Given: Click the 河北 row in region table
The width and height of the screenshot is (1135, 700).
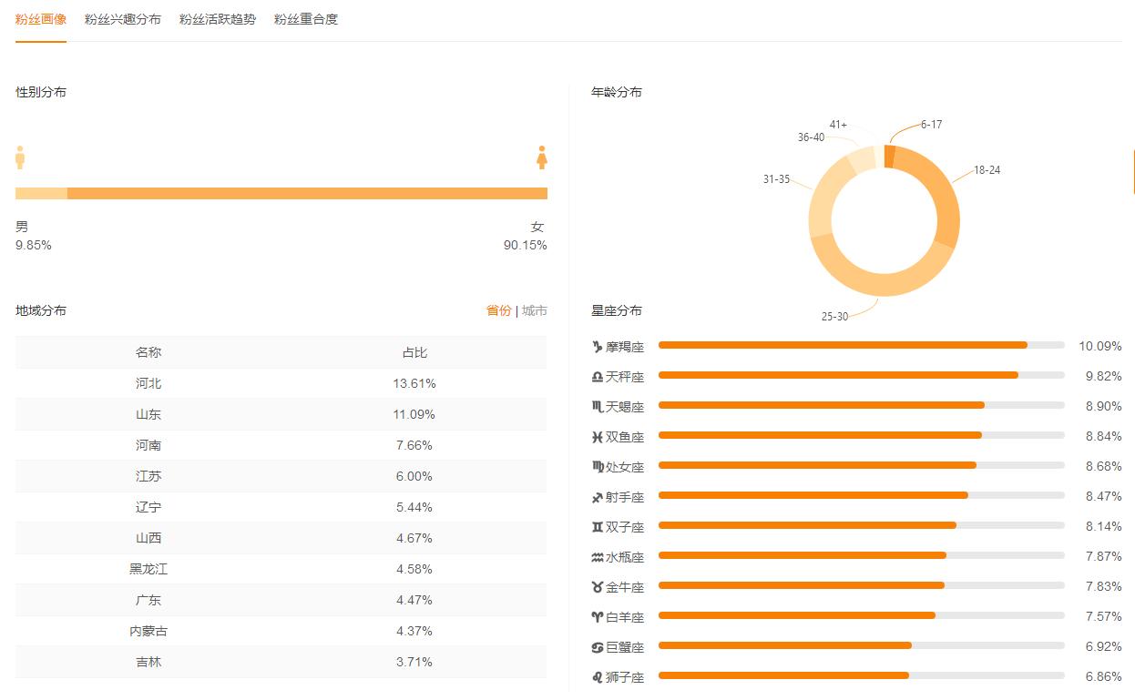Looking at the screenshot, I should [281, 383].
